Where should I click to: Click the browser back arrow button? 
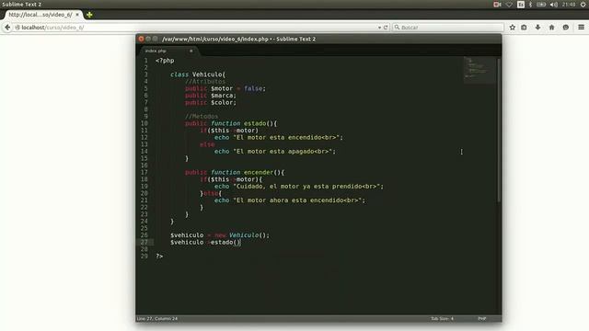pos(7,28)
